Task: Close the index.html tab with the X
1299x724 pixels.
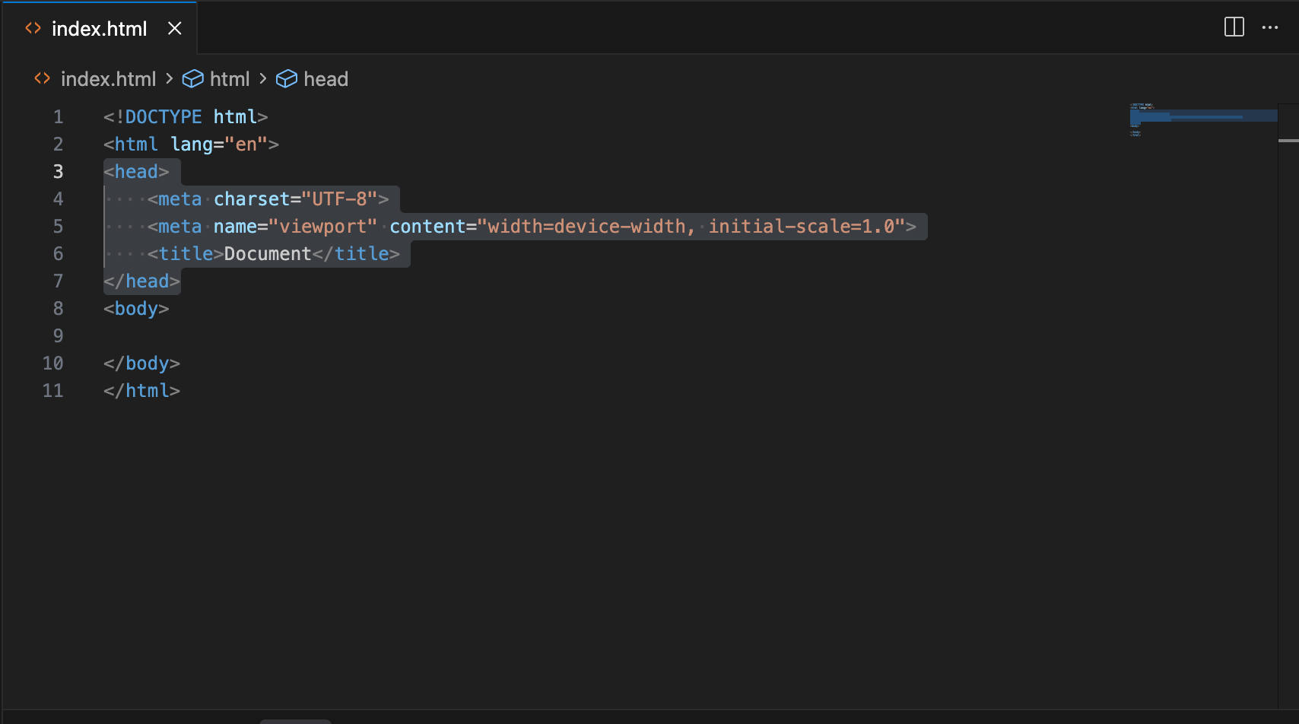Action: [x=175, y=28]
